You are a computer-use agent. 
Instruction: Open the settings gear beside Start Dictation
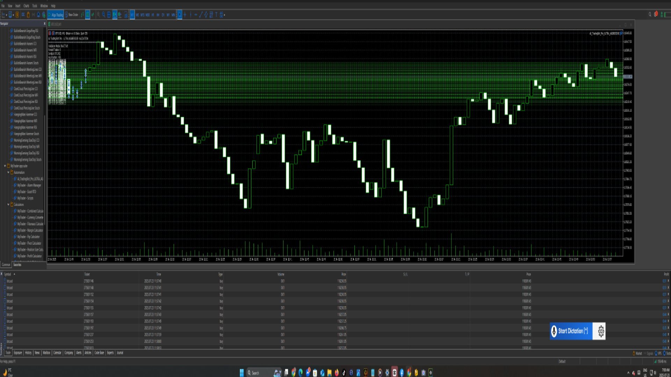pos(601,331)
